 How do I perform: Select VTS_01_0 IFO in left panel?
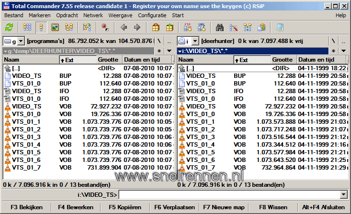[89, 99]
